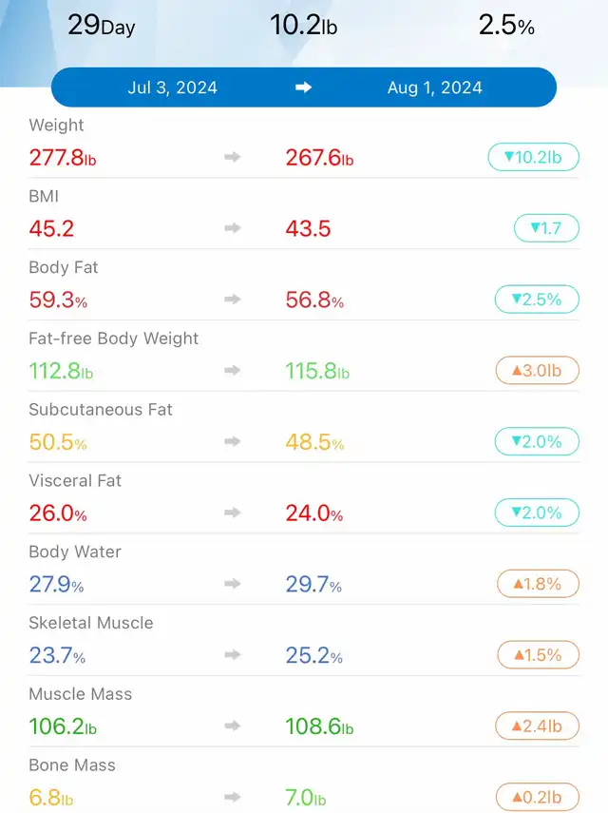Click the Body Fat decrease badge 2.5%
The image size is (608, 813).
[x=537, y=300]
